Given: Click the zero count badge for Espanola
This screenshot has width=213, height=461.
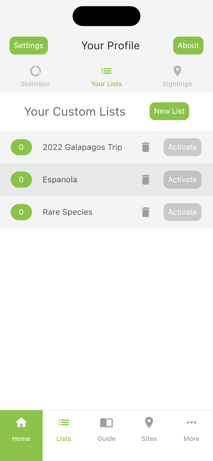Looking at the screenshot, I should pyautogui.click(x=21, y=179).
